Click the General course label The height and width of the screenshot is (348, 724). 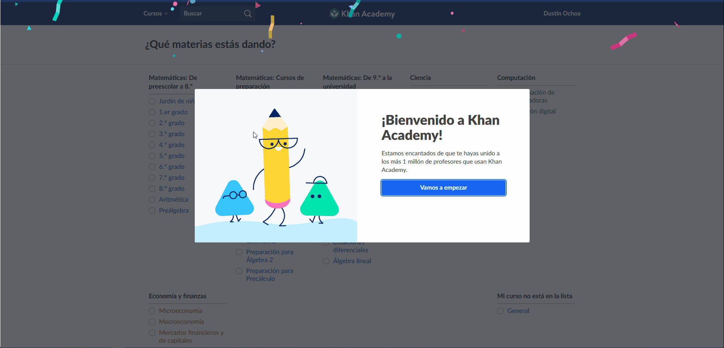518,311
